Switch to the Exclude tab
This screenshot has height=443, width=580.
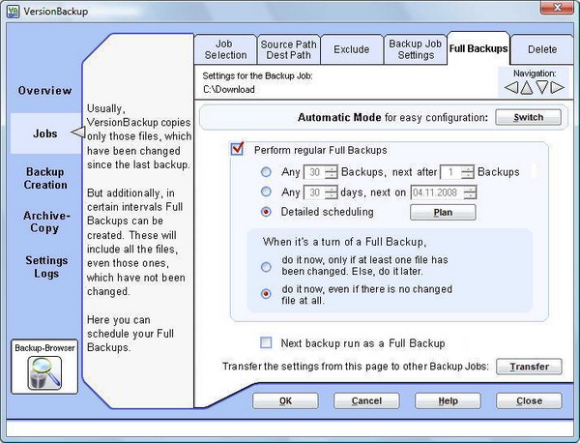pyautogui.click(x=351, y=49)
